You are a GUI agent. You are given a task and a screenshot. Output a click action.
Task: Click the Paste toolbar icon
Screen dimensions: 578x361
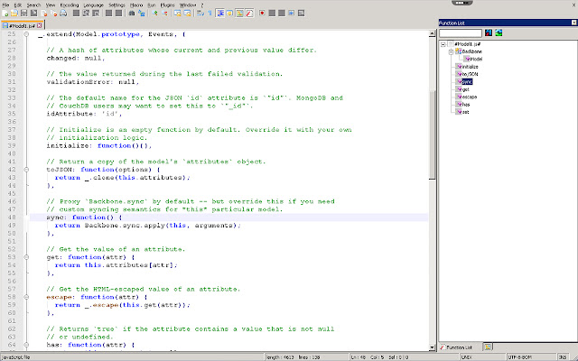click(96, 14)
